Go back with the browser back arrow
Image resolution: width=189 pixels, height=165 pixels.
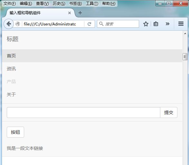click(x=9, y=24)
